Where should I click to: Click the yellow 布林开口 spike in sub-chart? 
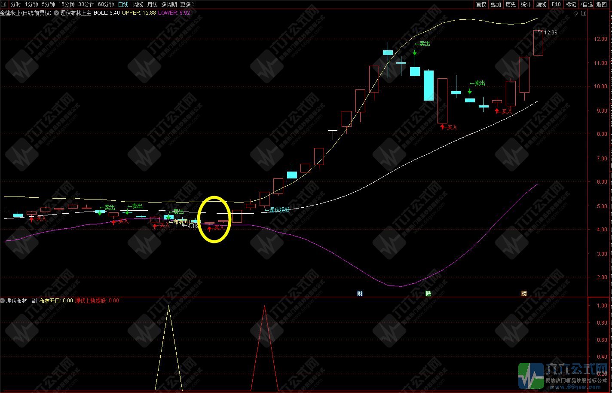tap(168, 348)
